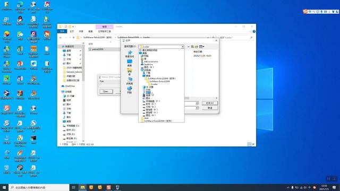The image size is (340, 191).
Task: Collapse the loader look-in dropdown
Action: [x=182, y=47]
